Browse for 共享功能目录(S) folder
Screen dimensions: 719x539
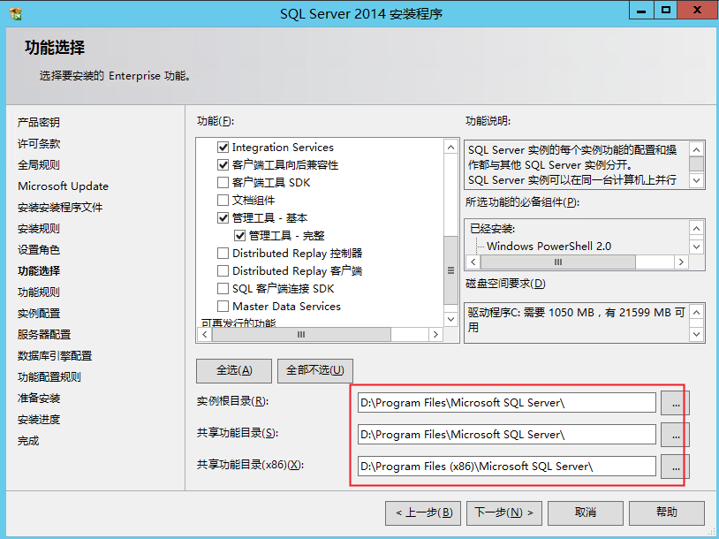point(675,435)
